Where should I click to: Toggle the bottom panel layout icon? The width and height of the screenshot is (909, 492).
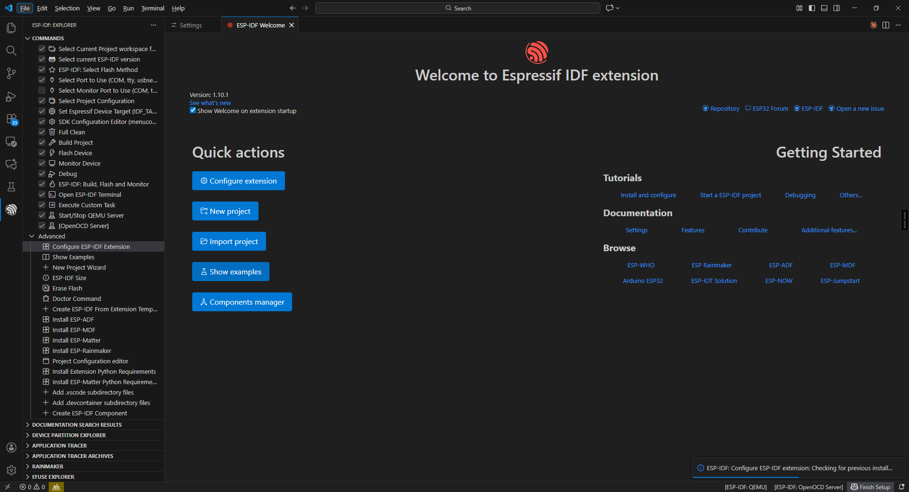pyautogui.click(x=824, y=8)
